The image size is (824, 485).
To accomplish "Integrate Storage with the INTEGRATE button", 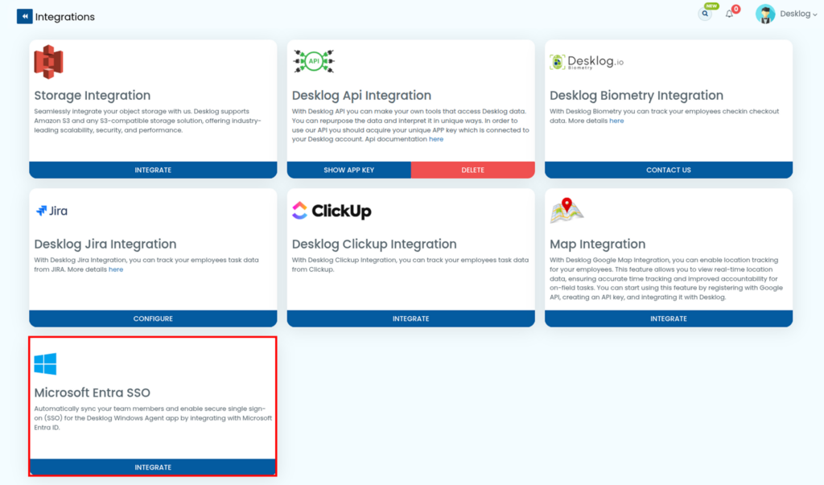I will click(x=153, y=170).
